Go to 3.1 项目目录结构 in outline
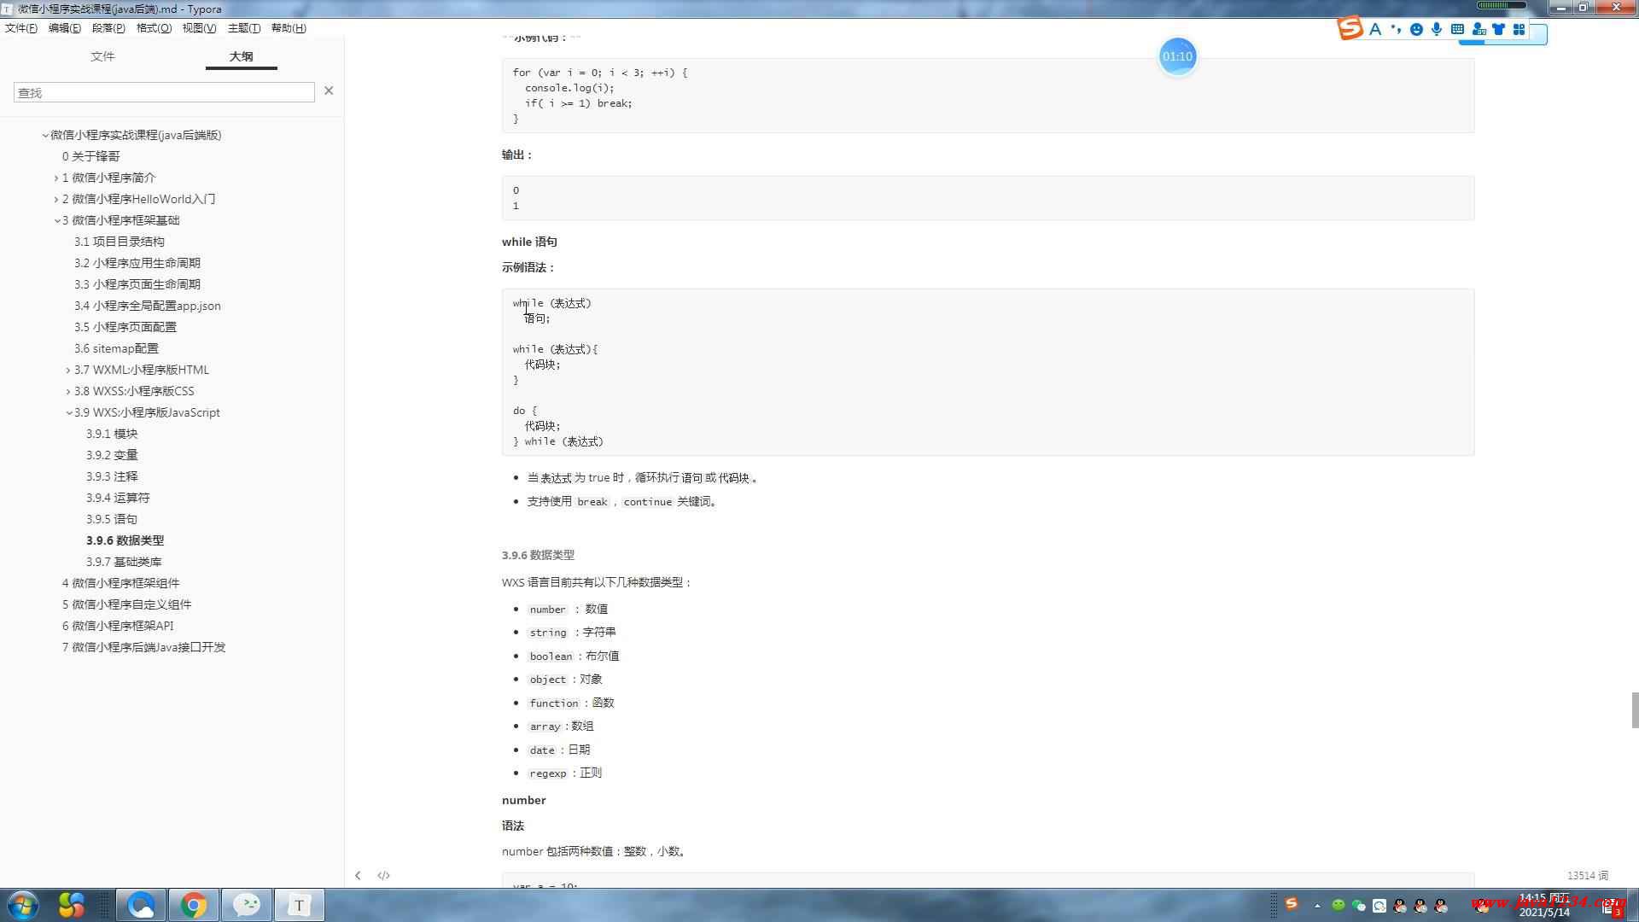 click(x=119, y=242)
